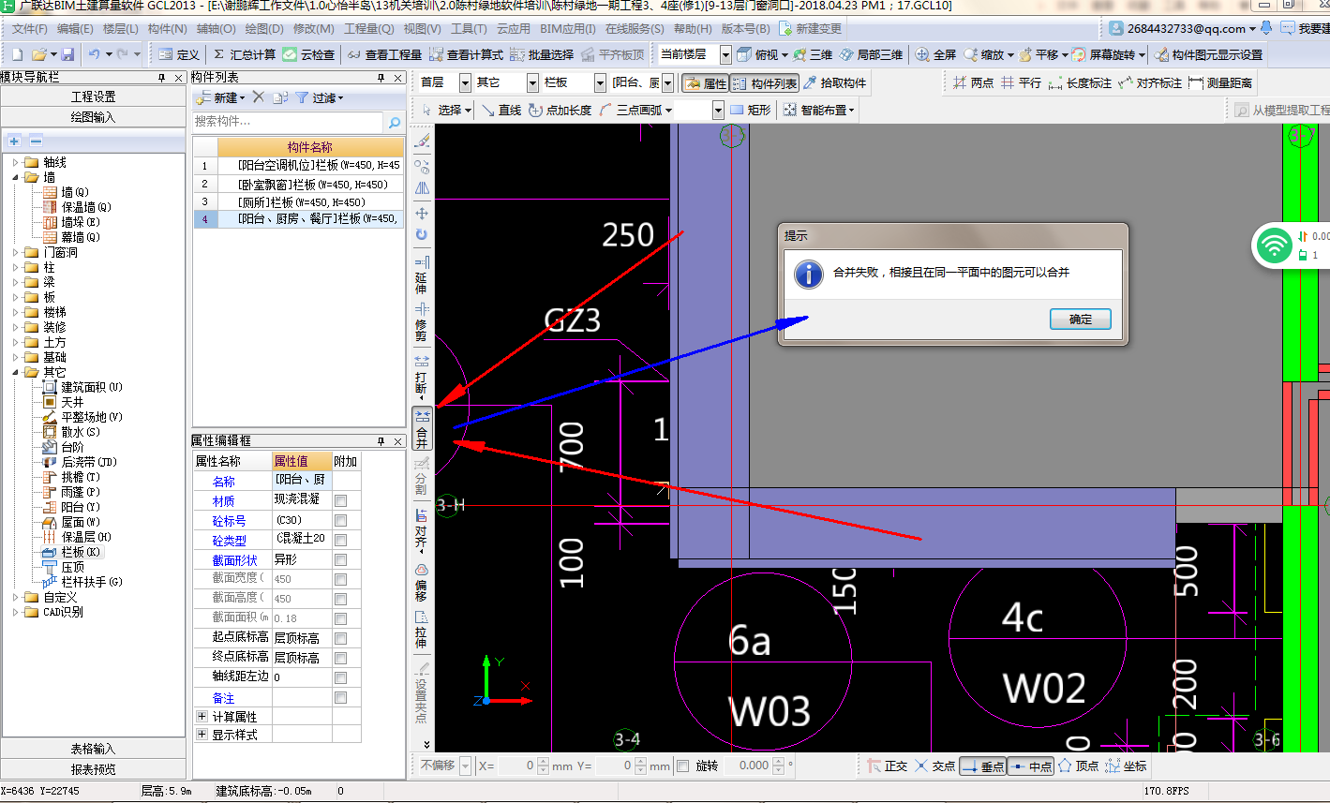Tick the 附加 checkbox for 砼标号
1330x803 pixels.
(340, 520)
